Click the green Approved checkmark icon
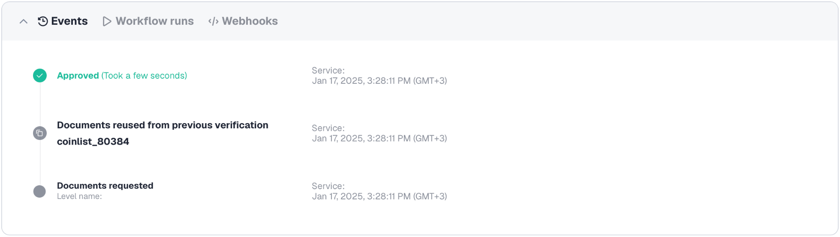The image size is (840, 237). coord(40,76)
